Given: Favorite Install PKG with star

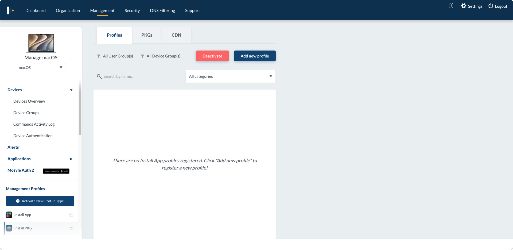Looking at the screenshot, I should (x=71, y=228).
